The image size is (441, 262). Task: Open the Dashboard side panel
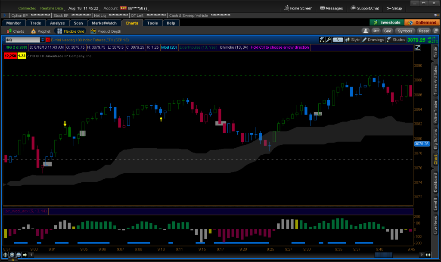point(435,183)
